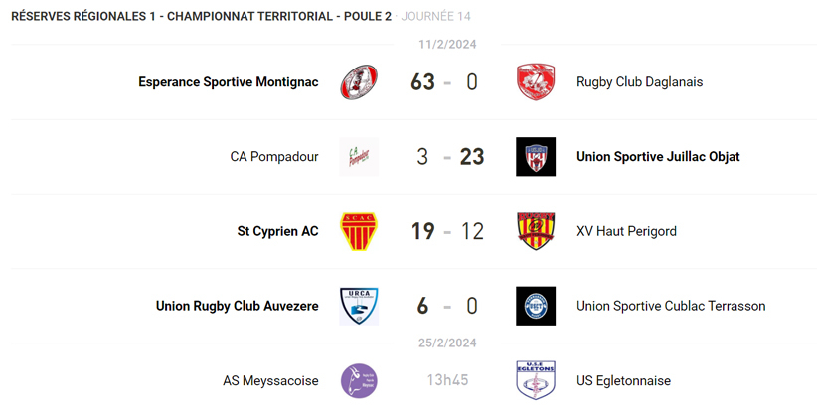Click Rugby Club Daglanais team logo

coord(536,82)
